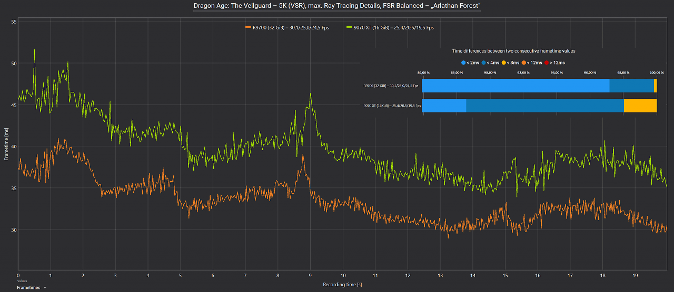This screenshot has width=674, height=292.
Task: Click the 9070 XT light blue <2ms bar segment
Action: (x=444, y=106)
